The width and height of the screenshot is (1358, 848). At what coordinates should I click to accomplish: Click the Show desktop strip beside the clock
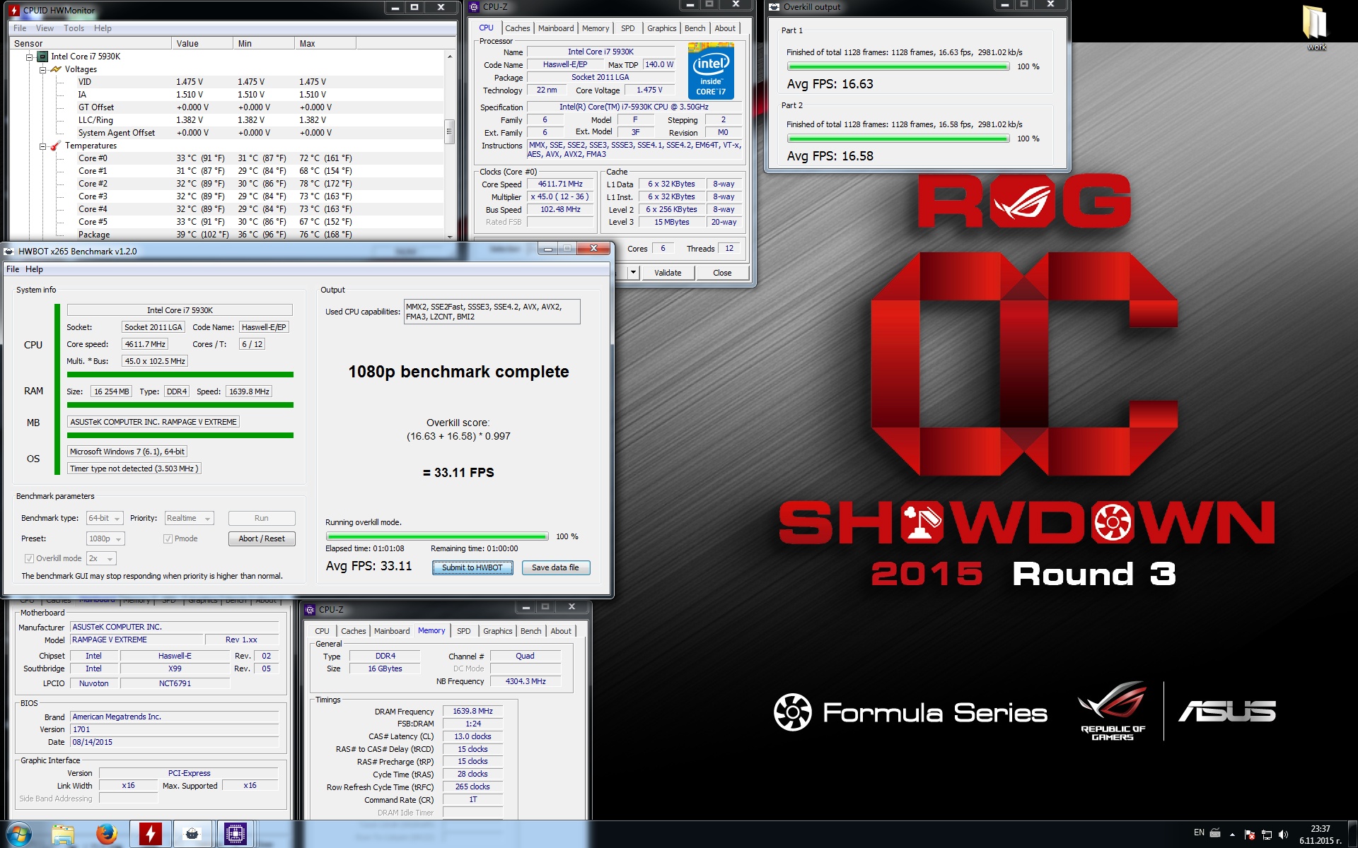point(1352,835)
